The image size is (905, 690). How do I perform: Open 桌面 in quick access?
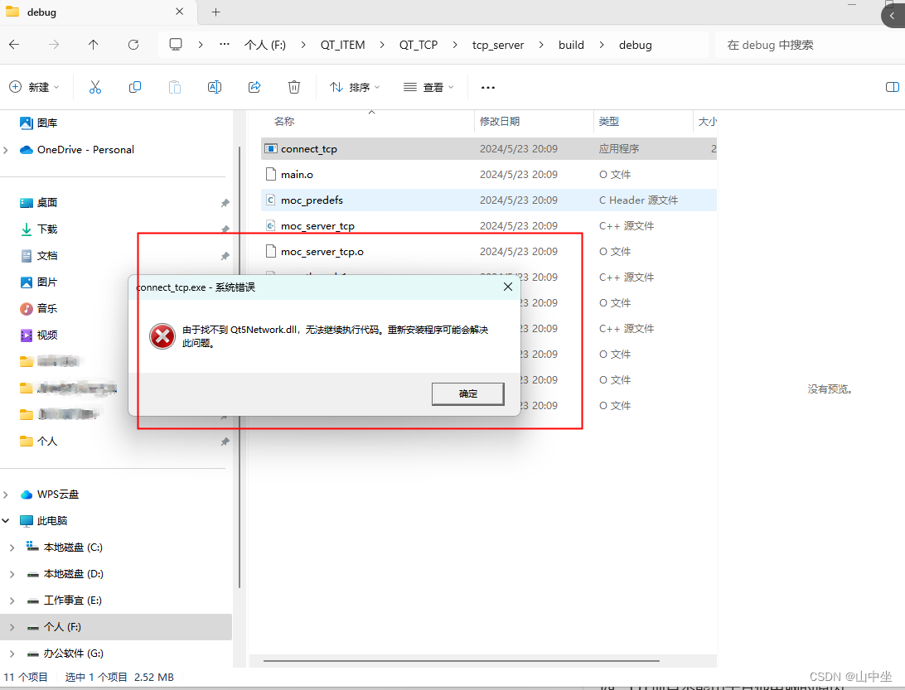point(39,202)
